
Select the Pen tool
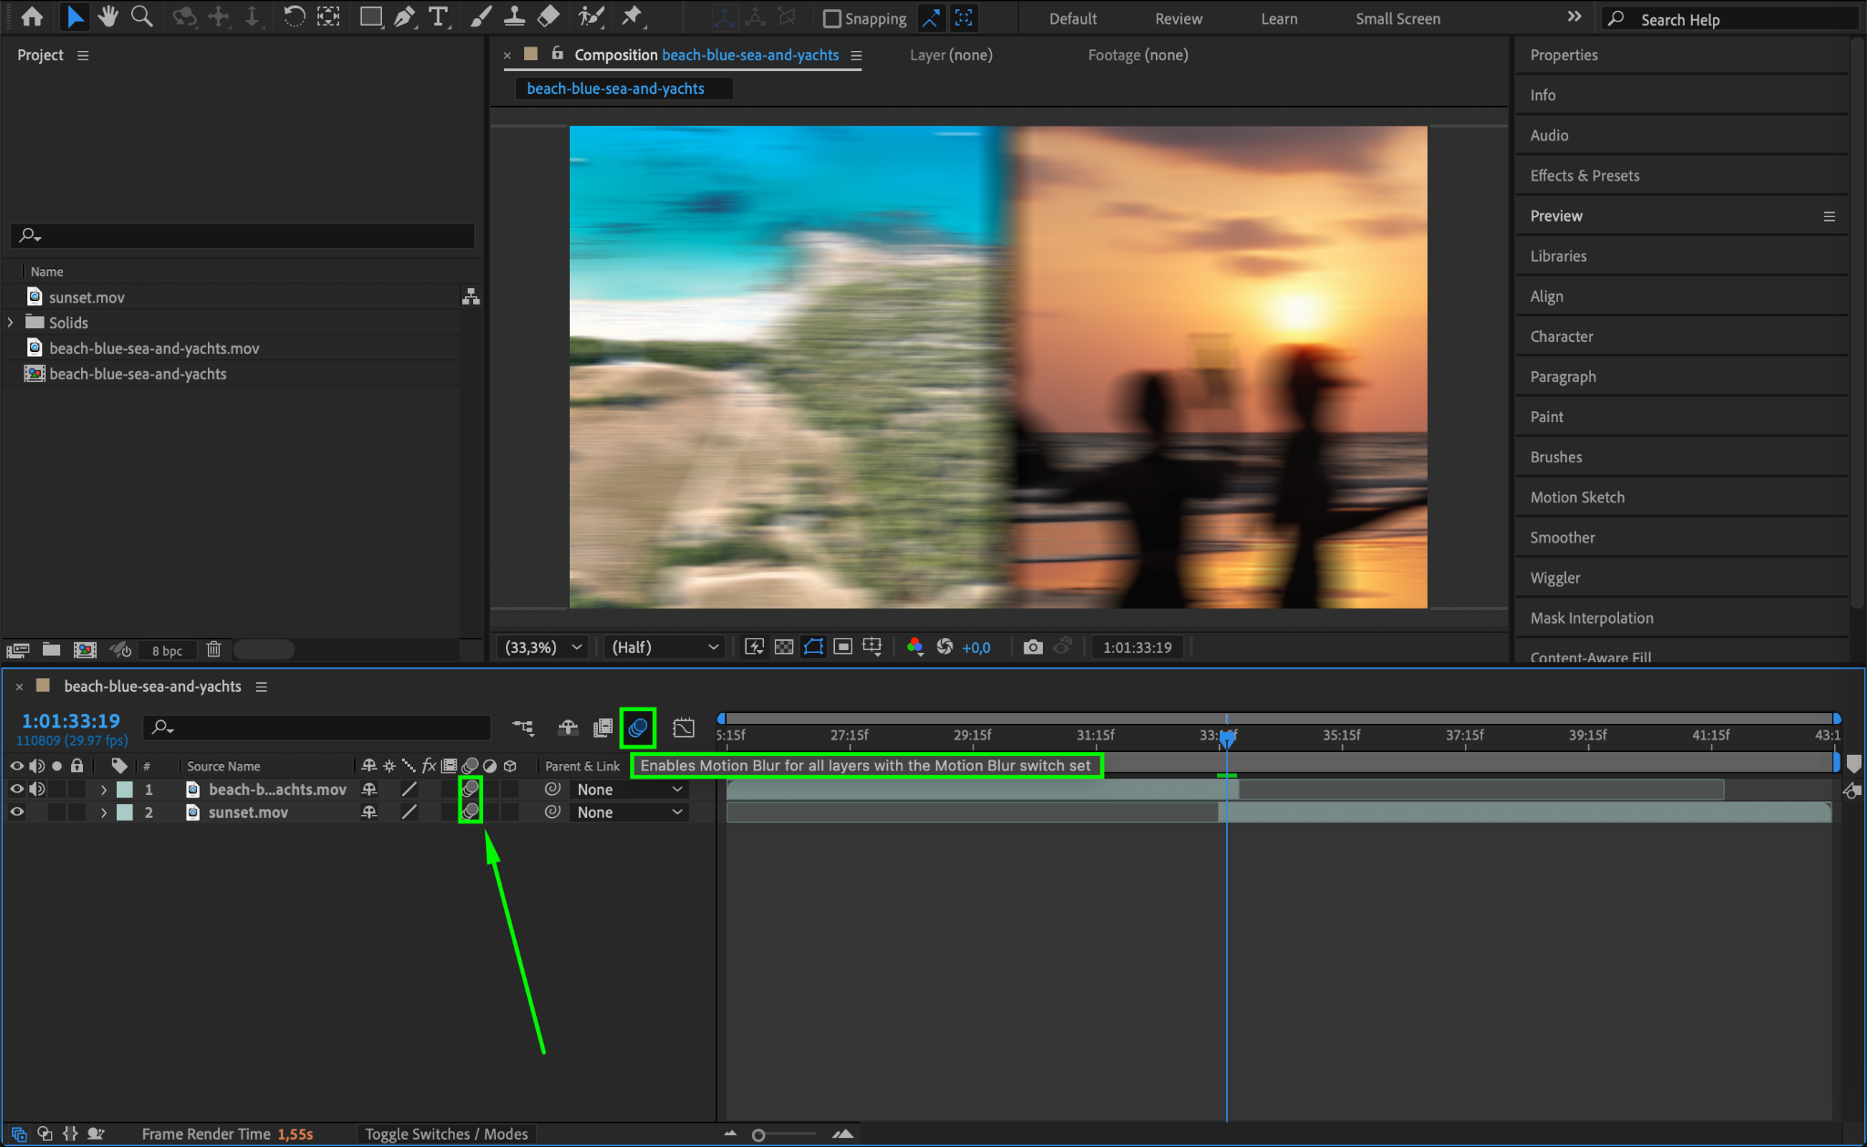(404, 16)
